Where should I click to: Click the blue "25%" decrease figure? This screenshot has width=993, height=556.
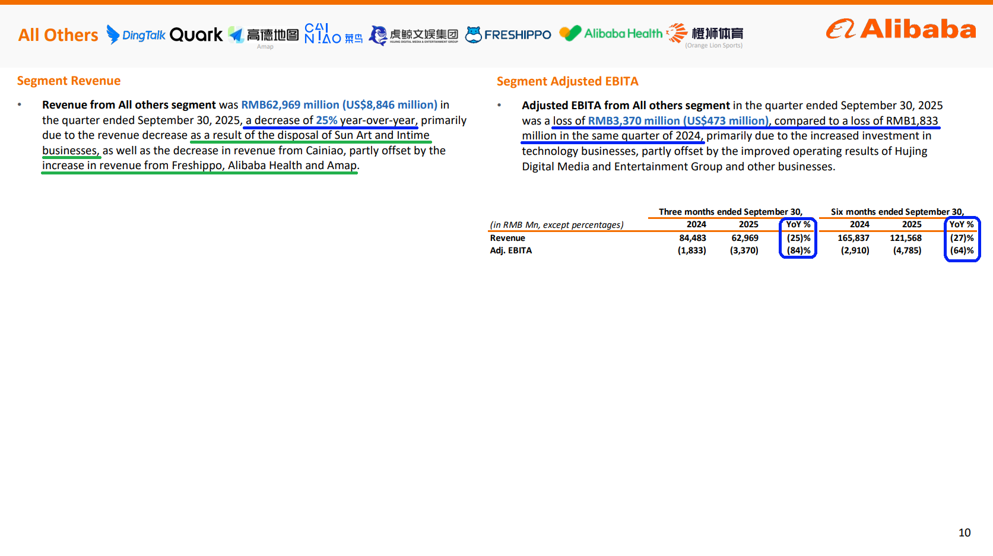tap(326, 120)
